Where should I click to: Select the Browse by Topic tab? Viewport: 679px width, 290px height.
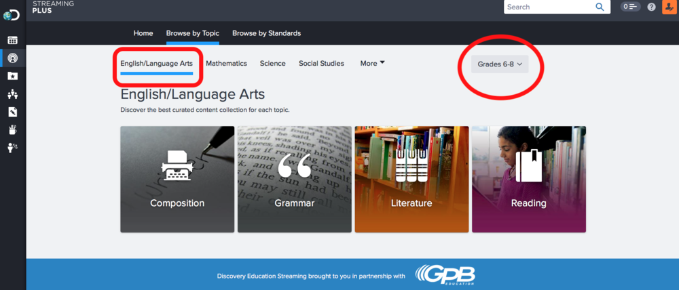point(193,33)
